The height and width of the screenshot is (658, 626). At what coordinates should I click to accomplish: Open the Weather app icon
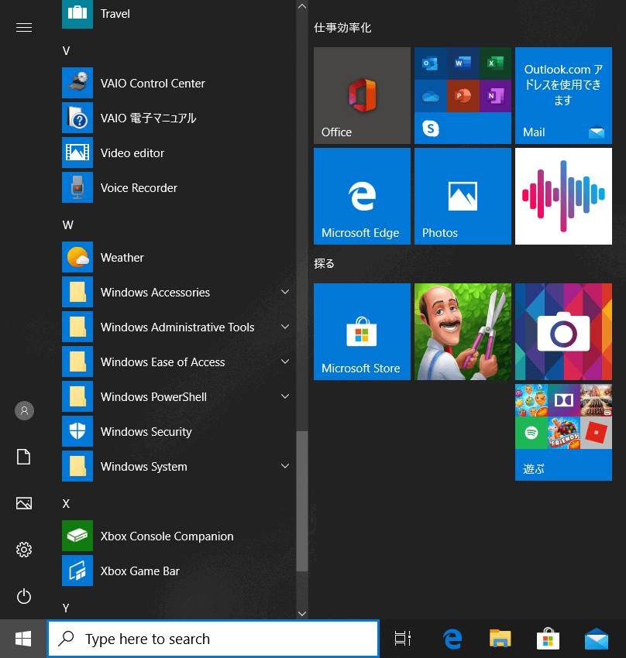pyautogui.click(x=77, y=257)
